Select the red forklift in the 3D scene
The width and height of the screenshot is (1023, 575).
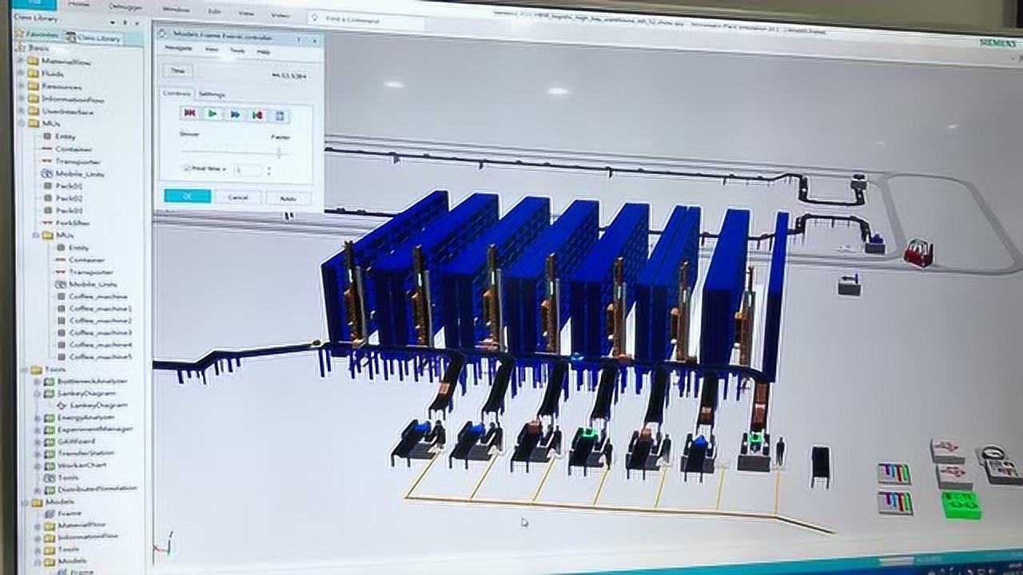(919, 254)
